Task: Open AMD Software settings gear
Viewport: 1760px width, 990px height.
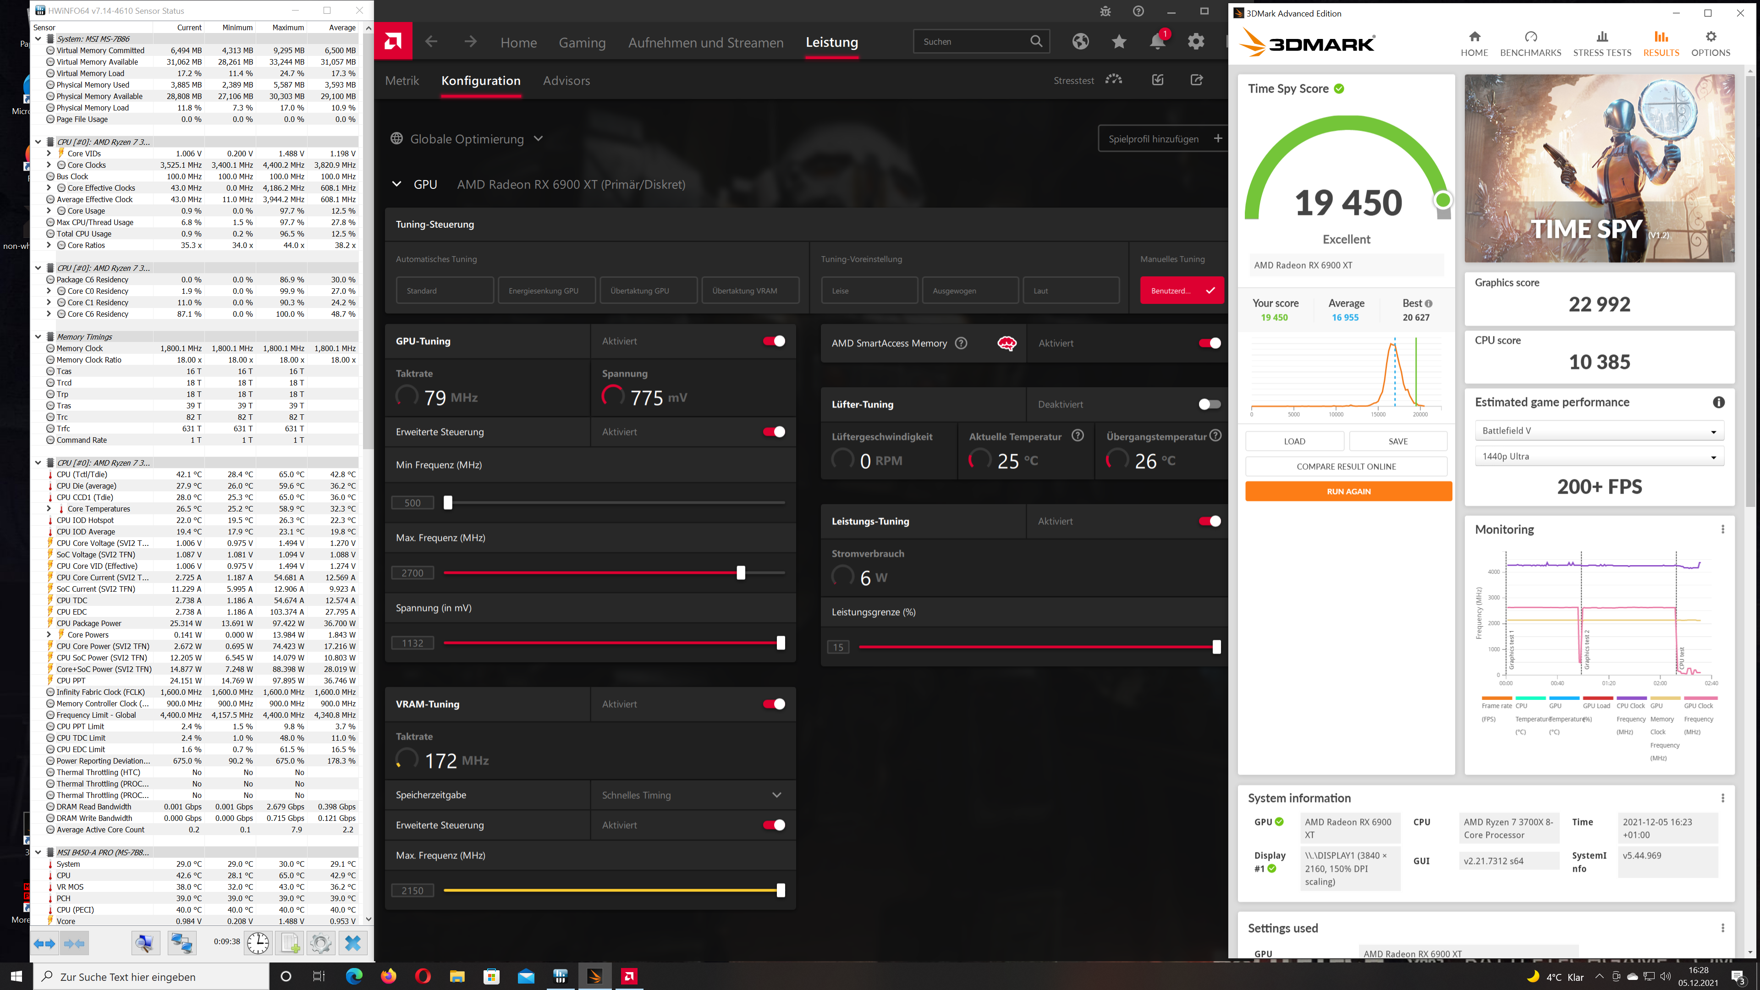Action: [1196, 42]
